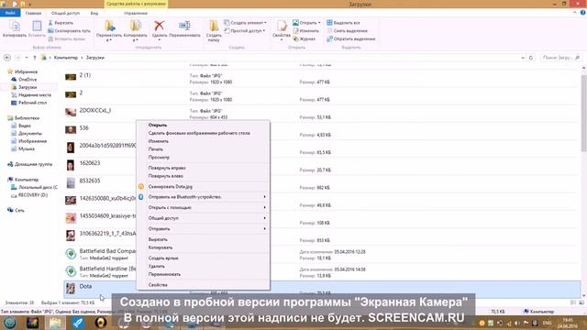Screen dimensions: 587x330
Task: Select Homegroup in navigation pane
Action: (x=33, y=164)
